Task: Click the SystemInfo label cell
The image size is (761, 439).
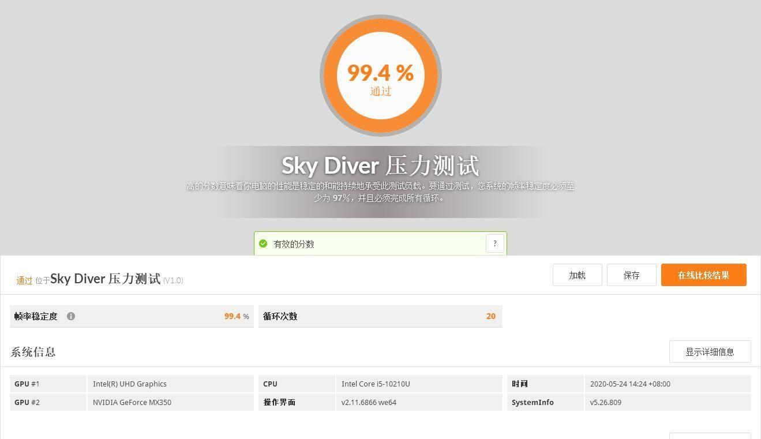Action: (x=545, y=402)
